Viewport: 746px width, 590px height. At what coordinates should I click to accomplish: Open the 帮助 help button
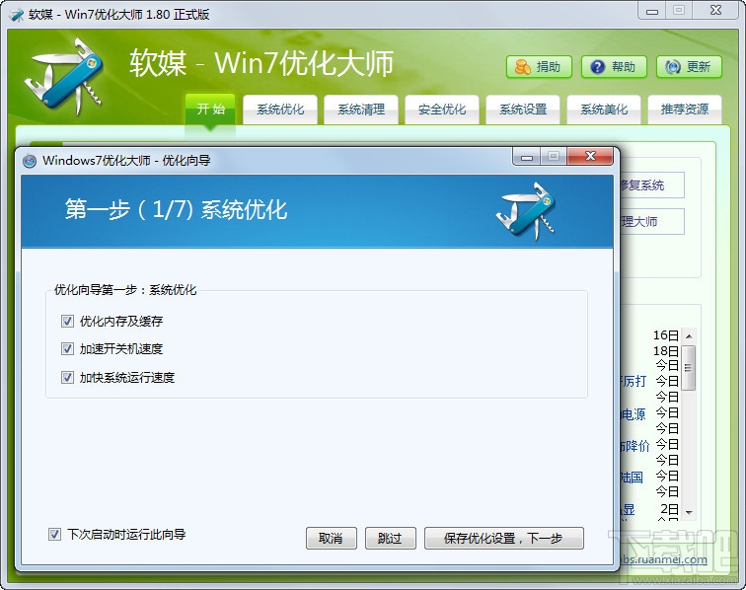click(614, 67)
